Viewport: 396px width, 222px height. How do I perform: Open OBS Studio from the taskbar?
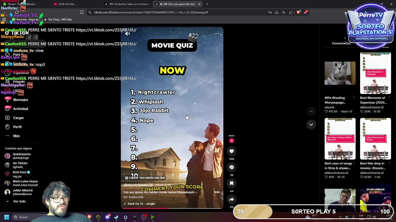point(144,217)
